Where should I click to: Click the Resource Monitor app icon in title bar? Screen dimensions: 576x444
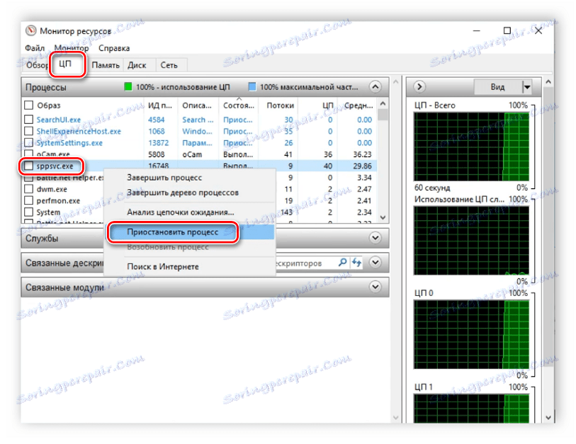(31, 30)
